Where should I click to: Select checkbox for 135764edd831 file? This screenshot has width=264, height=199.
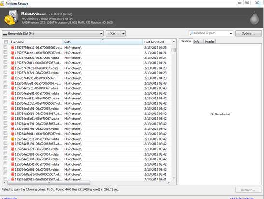(6, 98)
